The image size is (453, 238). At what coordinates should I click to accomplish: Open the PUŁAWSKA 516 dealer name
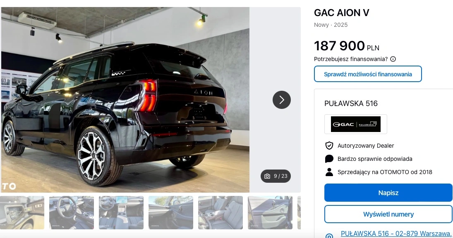click(351, 104)
